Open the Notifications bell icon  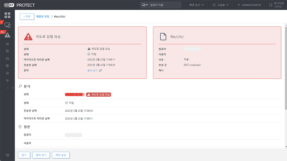coord(7,73)
